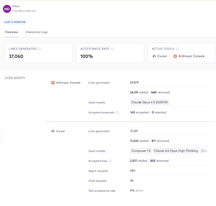Open the Last 6 Months filter
The image size is (216, 206).
15,22
